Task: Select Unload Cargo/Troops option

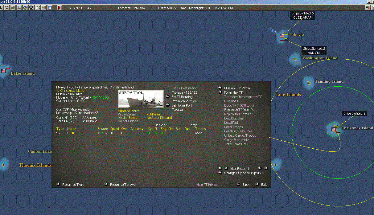Action: click(240, 135)
